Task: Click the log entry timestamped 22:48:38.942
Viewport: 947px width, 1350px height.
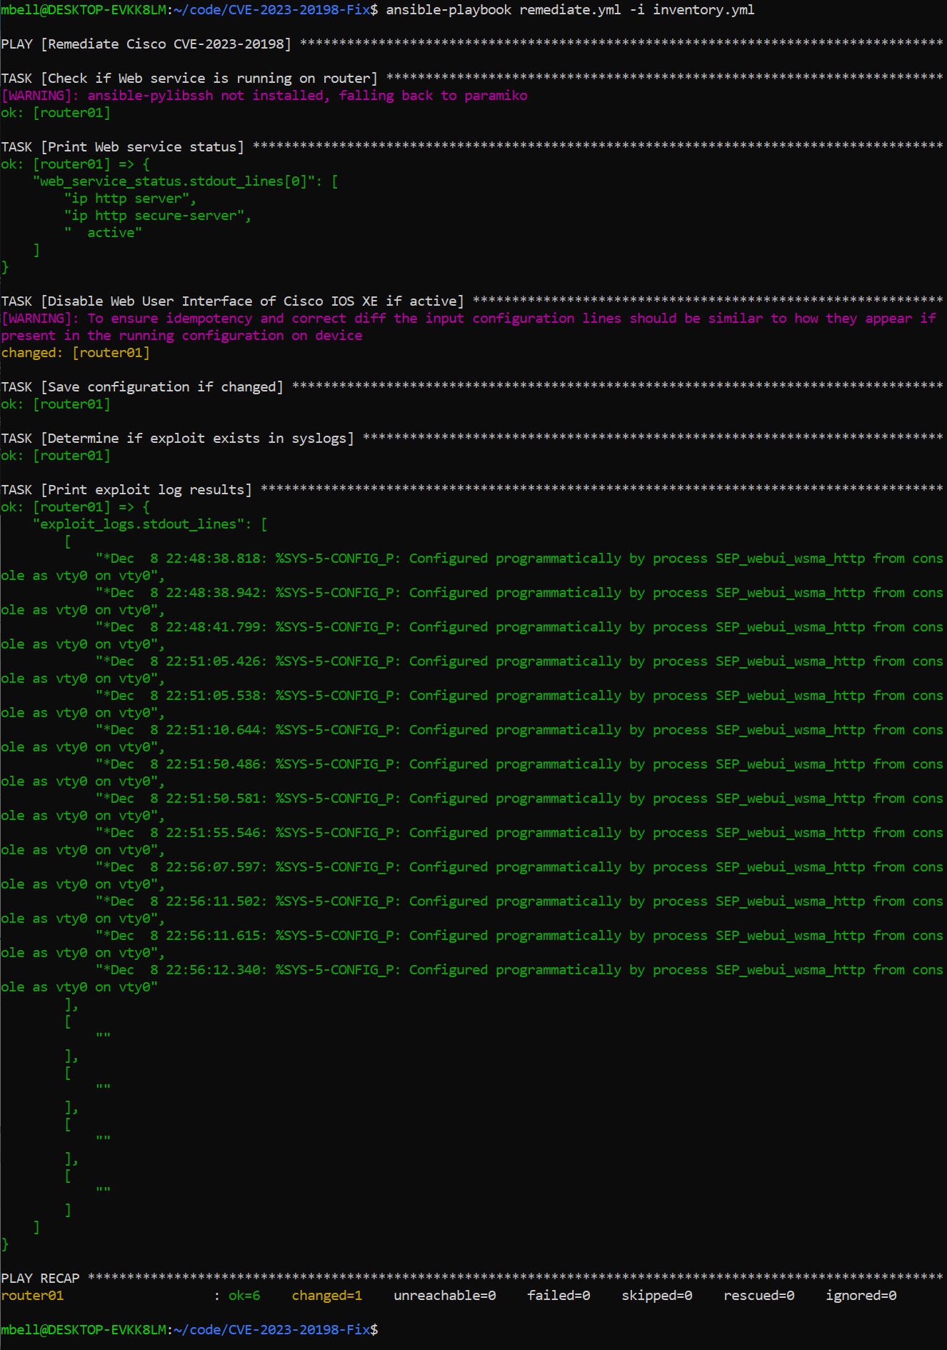Action: tap(472, 601)
